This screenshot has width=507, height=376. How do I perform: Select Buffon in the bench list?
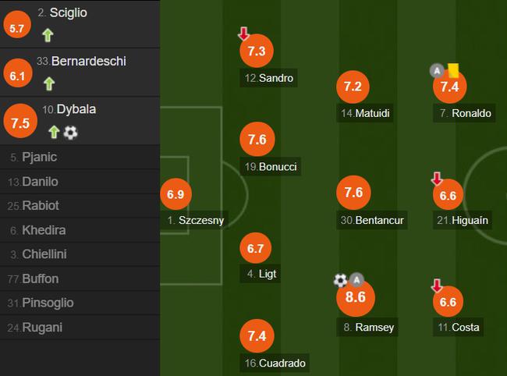coord(80,278)
